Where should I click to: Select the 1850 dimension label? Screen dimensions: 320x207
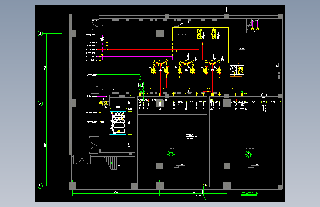click(x=167, y=100)
